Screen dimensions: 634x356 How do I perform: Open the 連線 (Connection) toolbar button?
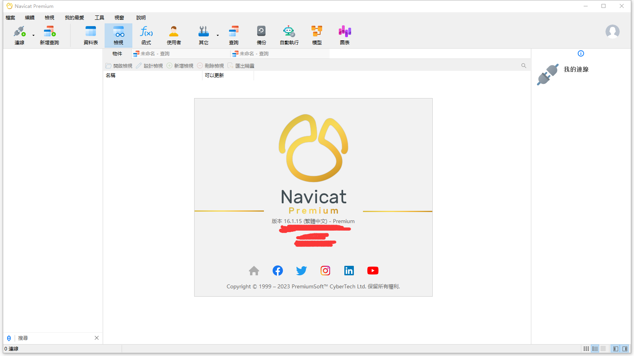point(19,35)
